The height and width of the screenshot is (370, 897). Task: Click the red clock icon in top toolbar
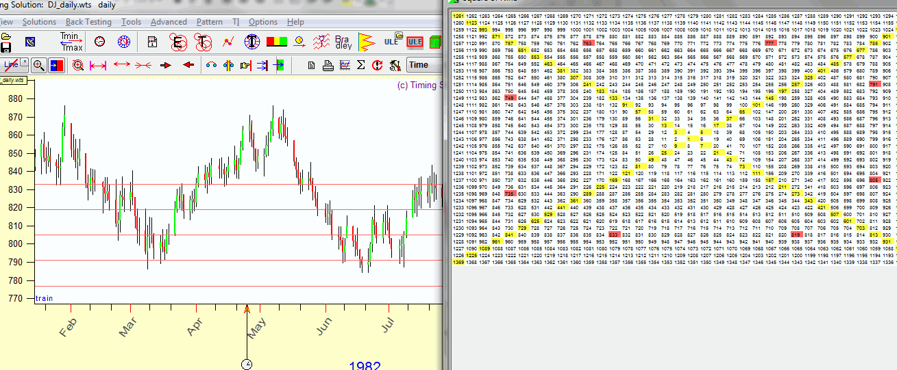100,42
